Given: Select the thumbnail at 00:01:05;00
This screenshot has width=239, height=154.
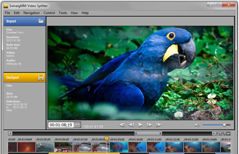Looking at the screenshot, I should [45, 147].
